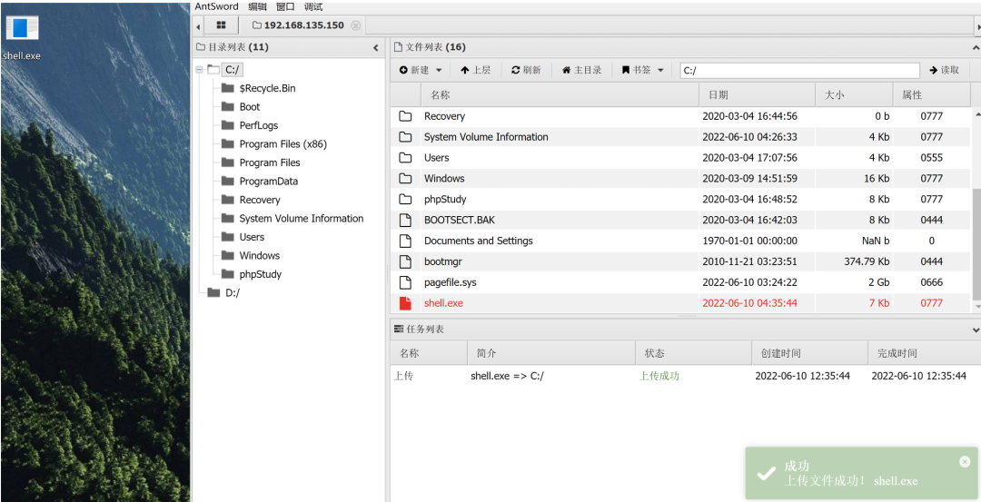Viewport: 981px width, 502px height.
Task: Click the pagefile.sys file icon
Action: tap(405, 282)
